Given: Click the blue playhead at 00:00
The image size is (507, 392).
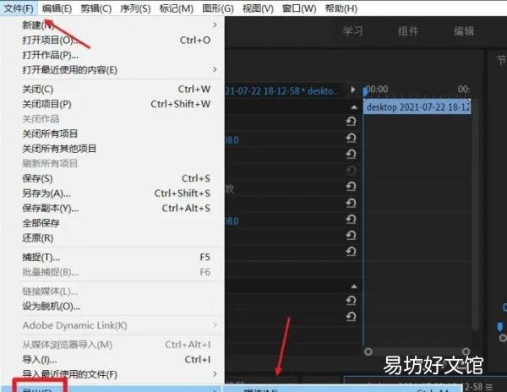Looking at the screenshot, I should click(365, 91).
